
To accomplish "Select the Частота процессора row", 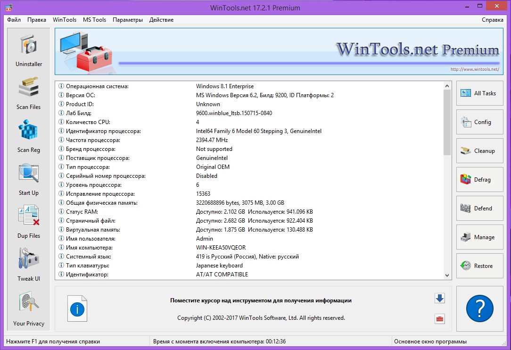I will click(249, 140).
